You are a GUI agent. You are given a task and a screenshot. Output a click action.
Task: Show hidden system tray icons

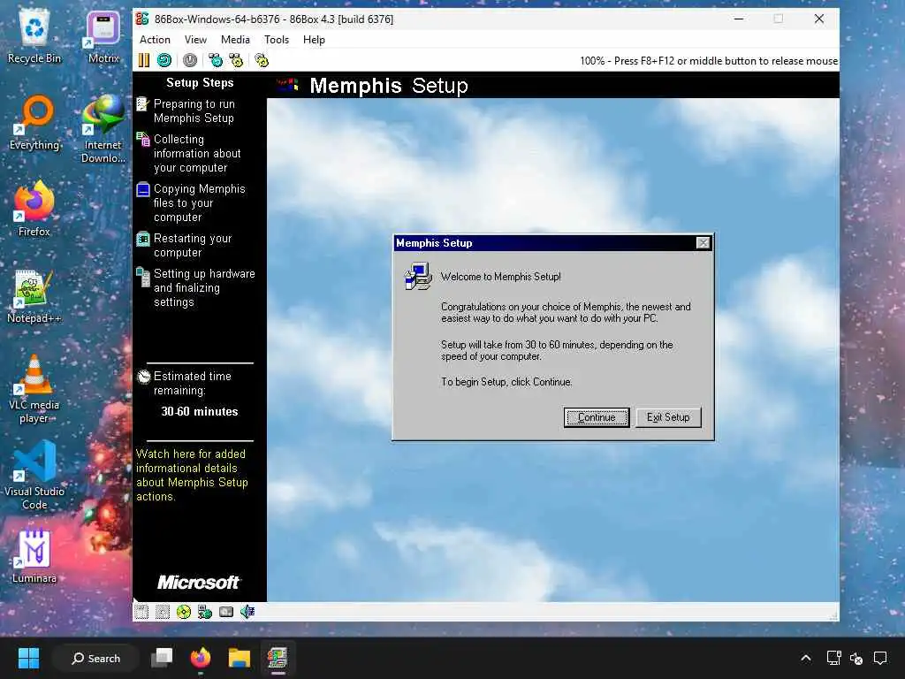[x=806, y=658]
